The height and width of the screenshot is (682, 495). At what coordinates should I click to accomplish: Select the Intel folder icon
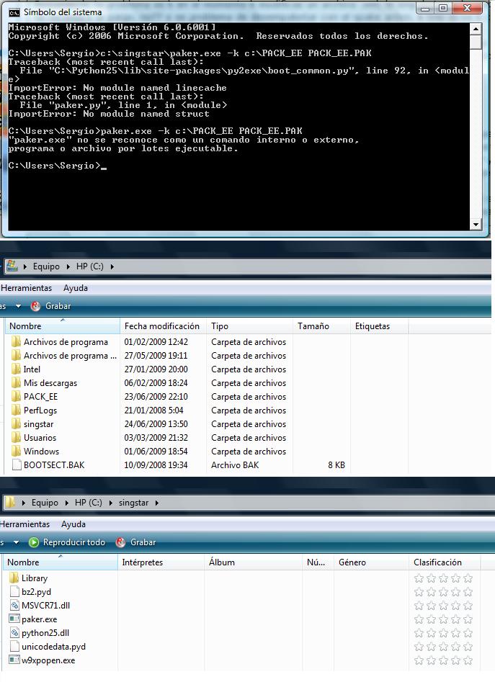click(x=16, y=369)
